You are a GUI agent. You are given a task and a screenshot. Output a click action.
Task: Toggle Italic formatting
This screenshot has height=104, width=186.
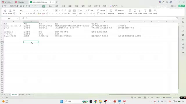point(23,14)
